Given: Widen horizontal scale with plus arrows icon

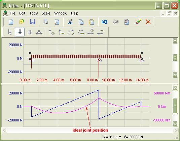Looking at the screenshot, I should click(91, 32).
